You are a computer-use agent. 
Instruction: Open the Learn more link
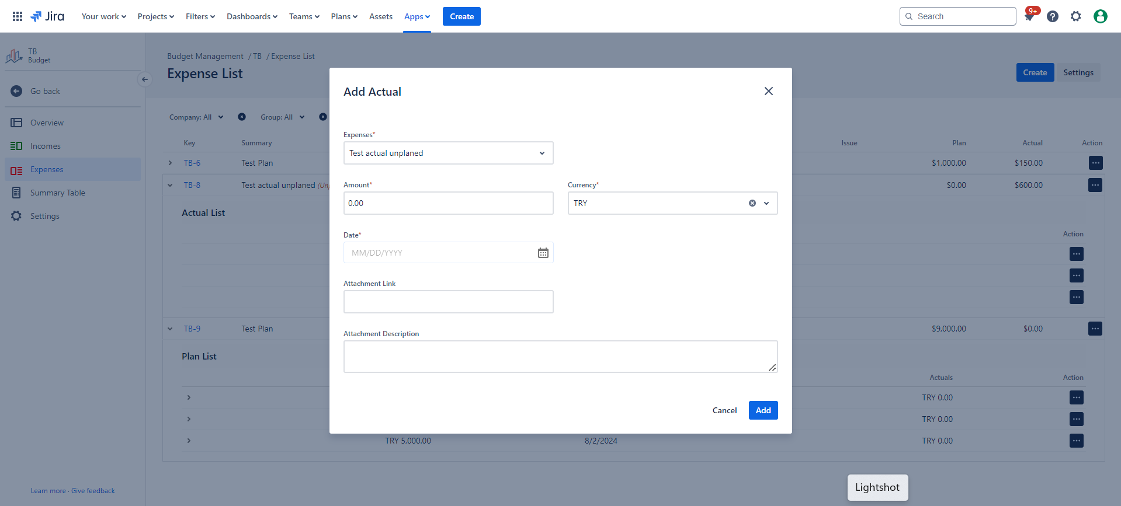(48, 491)
